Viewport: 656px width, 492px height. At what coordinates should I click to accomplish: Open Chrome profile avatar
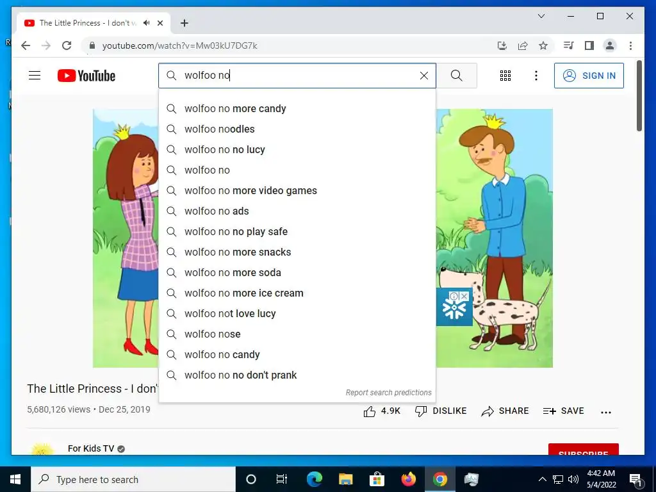610,45
